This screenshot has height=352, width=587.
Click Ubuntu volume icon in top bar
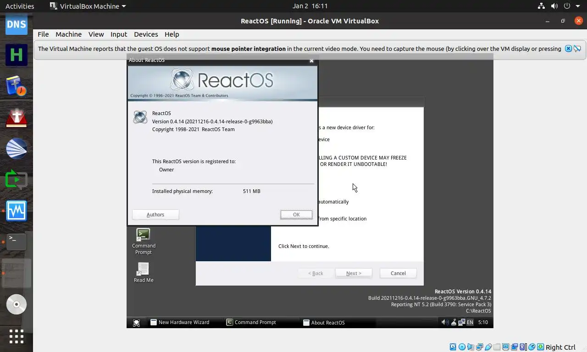click(554, 6)
